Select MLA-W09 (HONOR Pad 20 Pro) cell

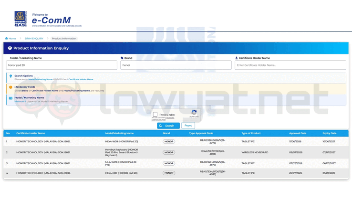click(x=121, y=163)
